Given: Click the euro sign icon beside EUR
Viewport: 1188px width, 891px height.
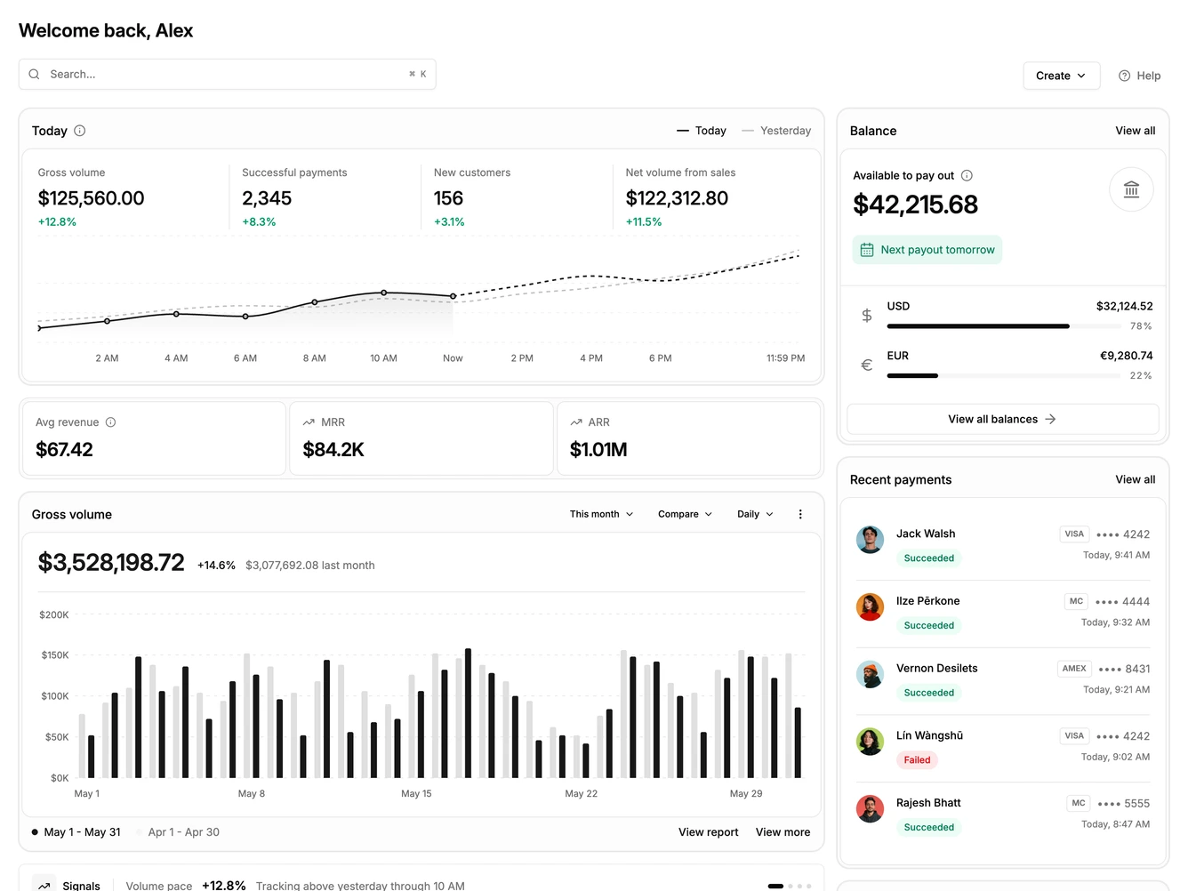Looking at the screenshot, I should pos(867,365).
